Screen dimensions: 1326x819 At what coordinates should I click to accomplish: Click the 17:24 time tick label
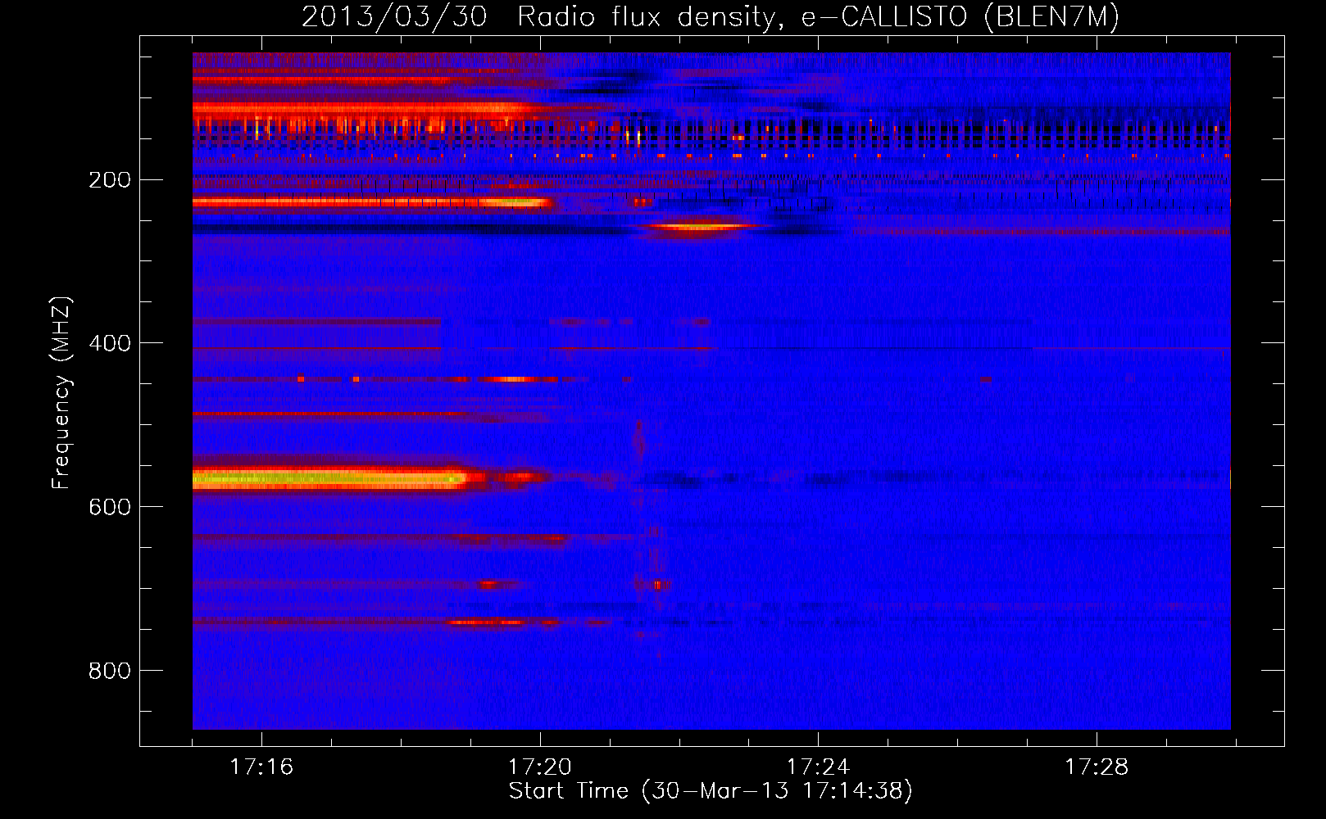click(x=818, y=767)
